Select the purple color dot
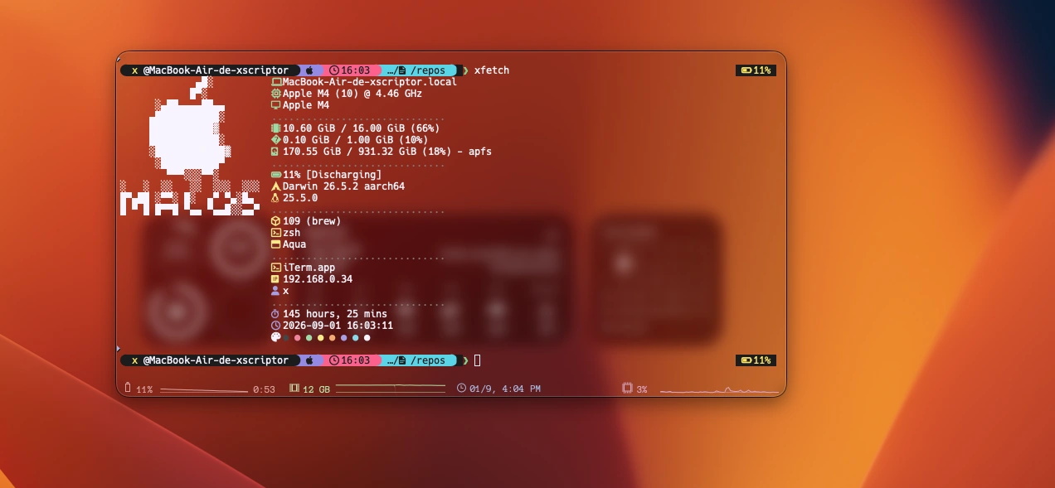1055x488 pixels. click(343, 338)
